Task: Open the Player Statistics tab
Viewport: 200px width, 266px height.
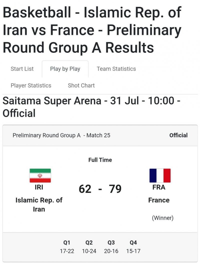Action: point(31,85)
